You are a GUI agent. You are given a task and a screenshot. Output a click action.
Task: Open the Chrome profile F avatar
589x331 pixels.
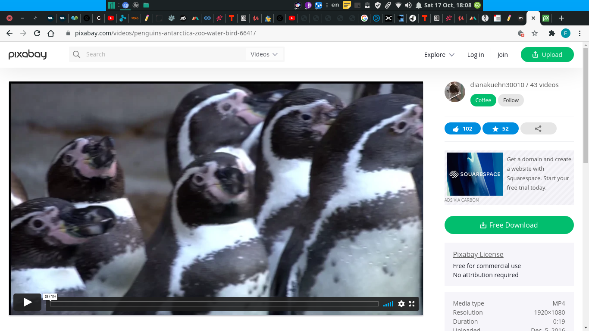[x=566, y=33]
